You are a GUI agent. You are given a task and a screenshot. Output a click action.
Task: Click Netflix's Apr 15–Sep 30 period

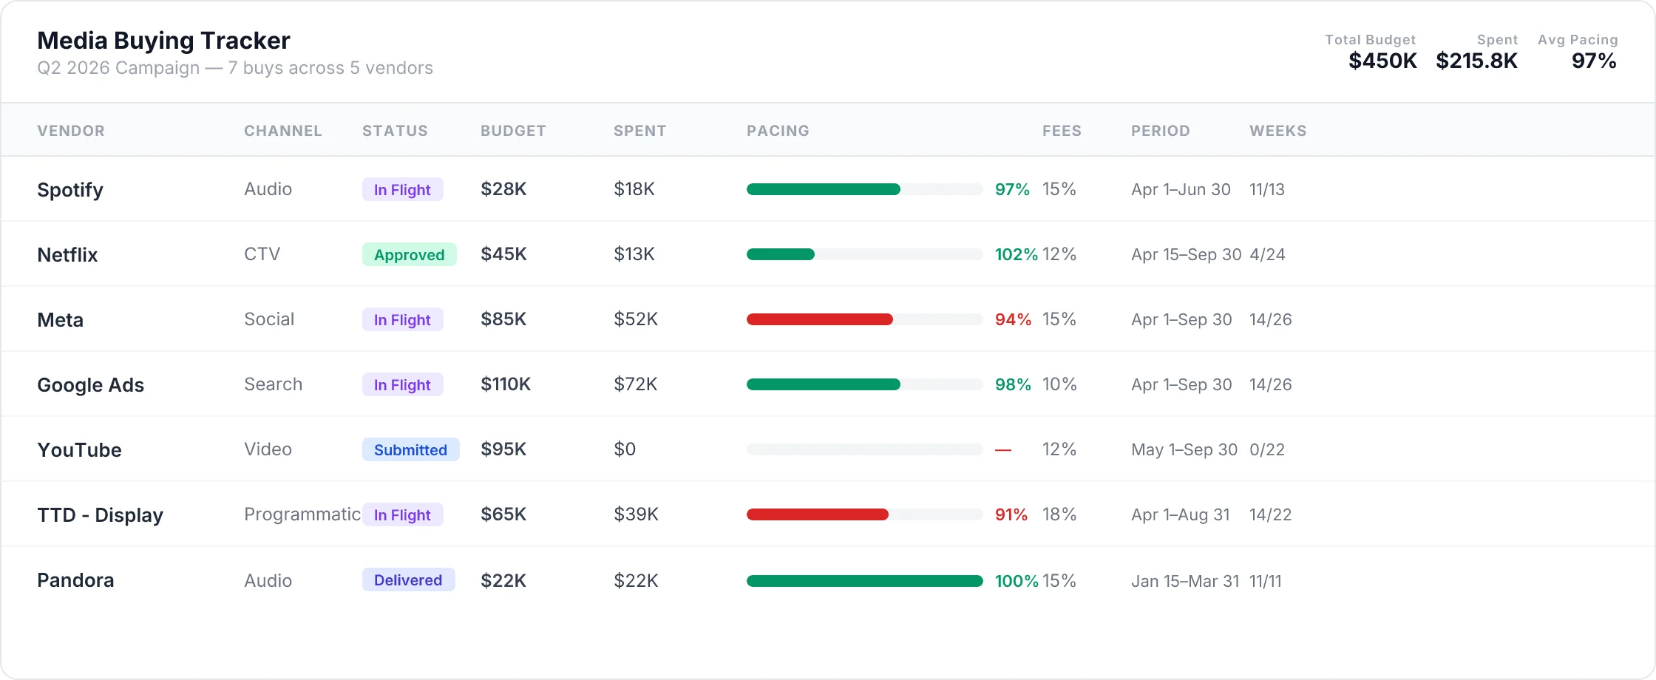[1186, 255]
